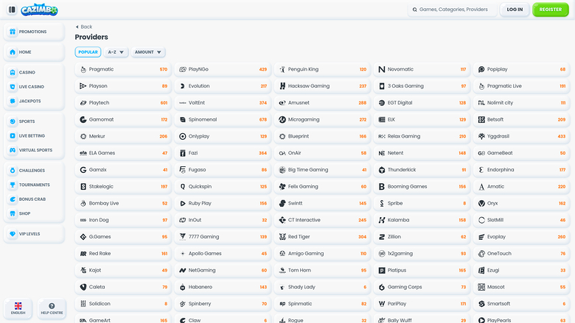Toggle the Popular filter

coord(88,52)
